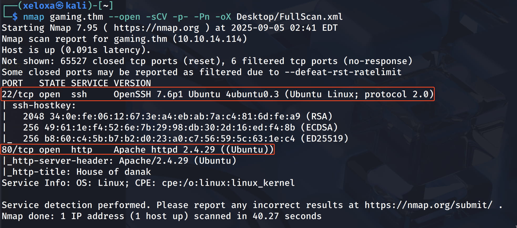Click the --open flag in the command
Image resolution: width=517 pixels, height=228 pixels.
(x=124, y=17)
